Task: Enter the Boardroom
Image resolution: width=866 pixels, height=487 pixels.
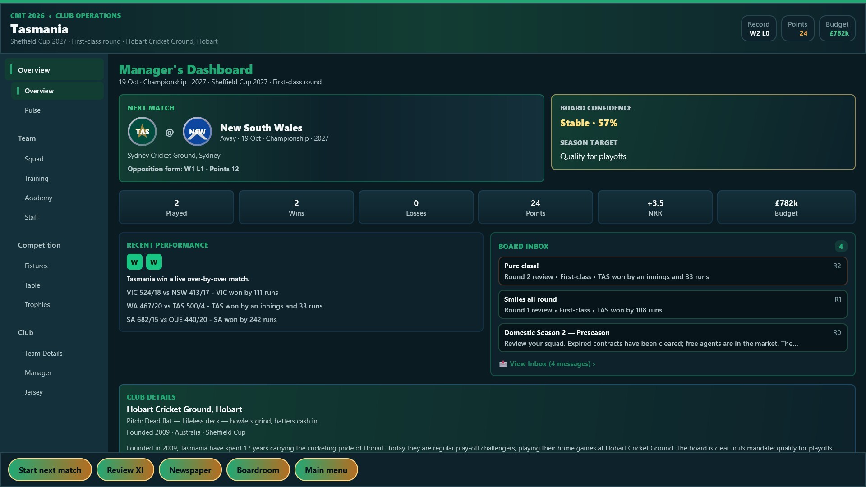Action: click(x=258, y=470)
